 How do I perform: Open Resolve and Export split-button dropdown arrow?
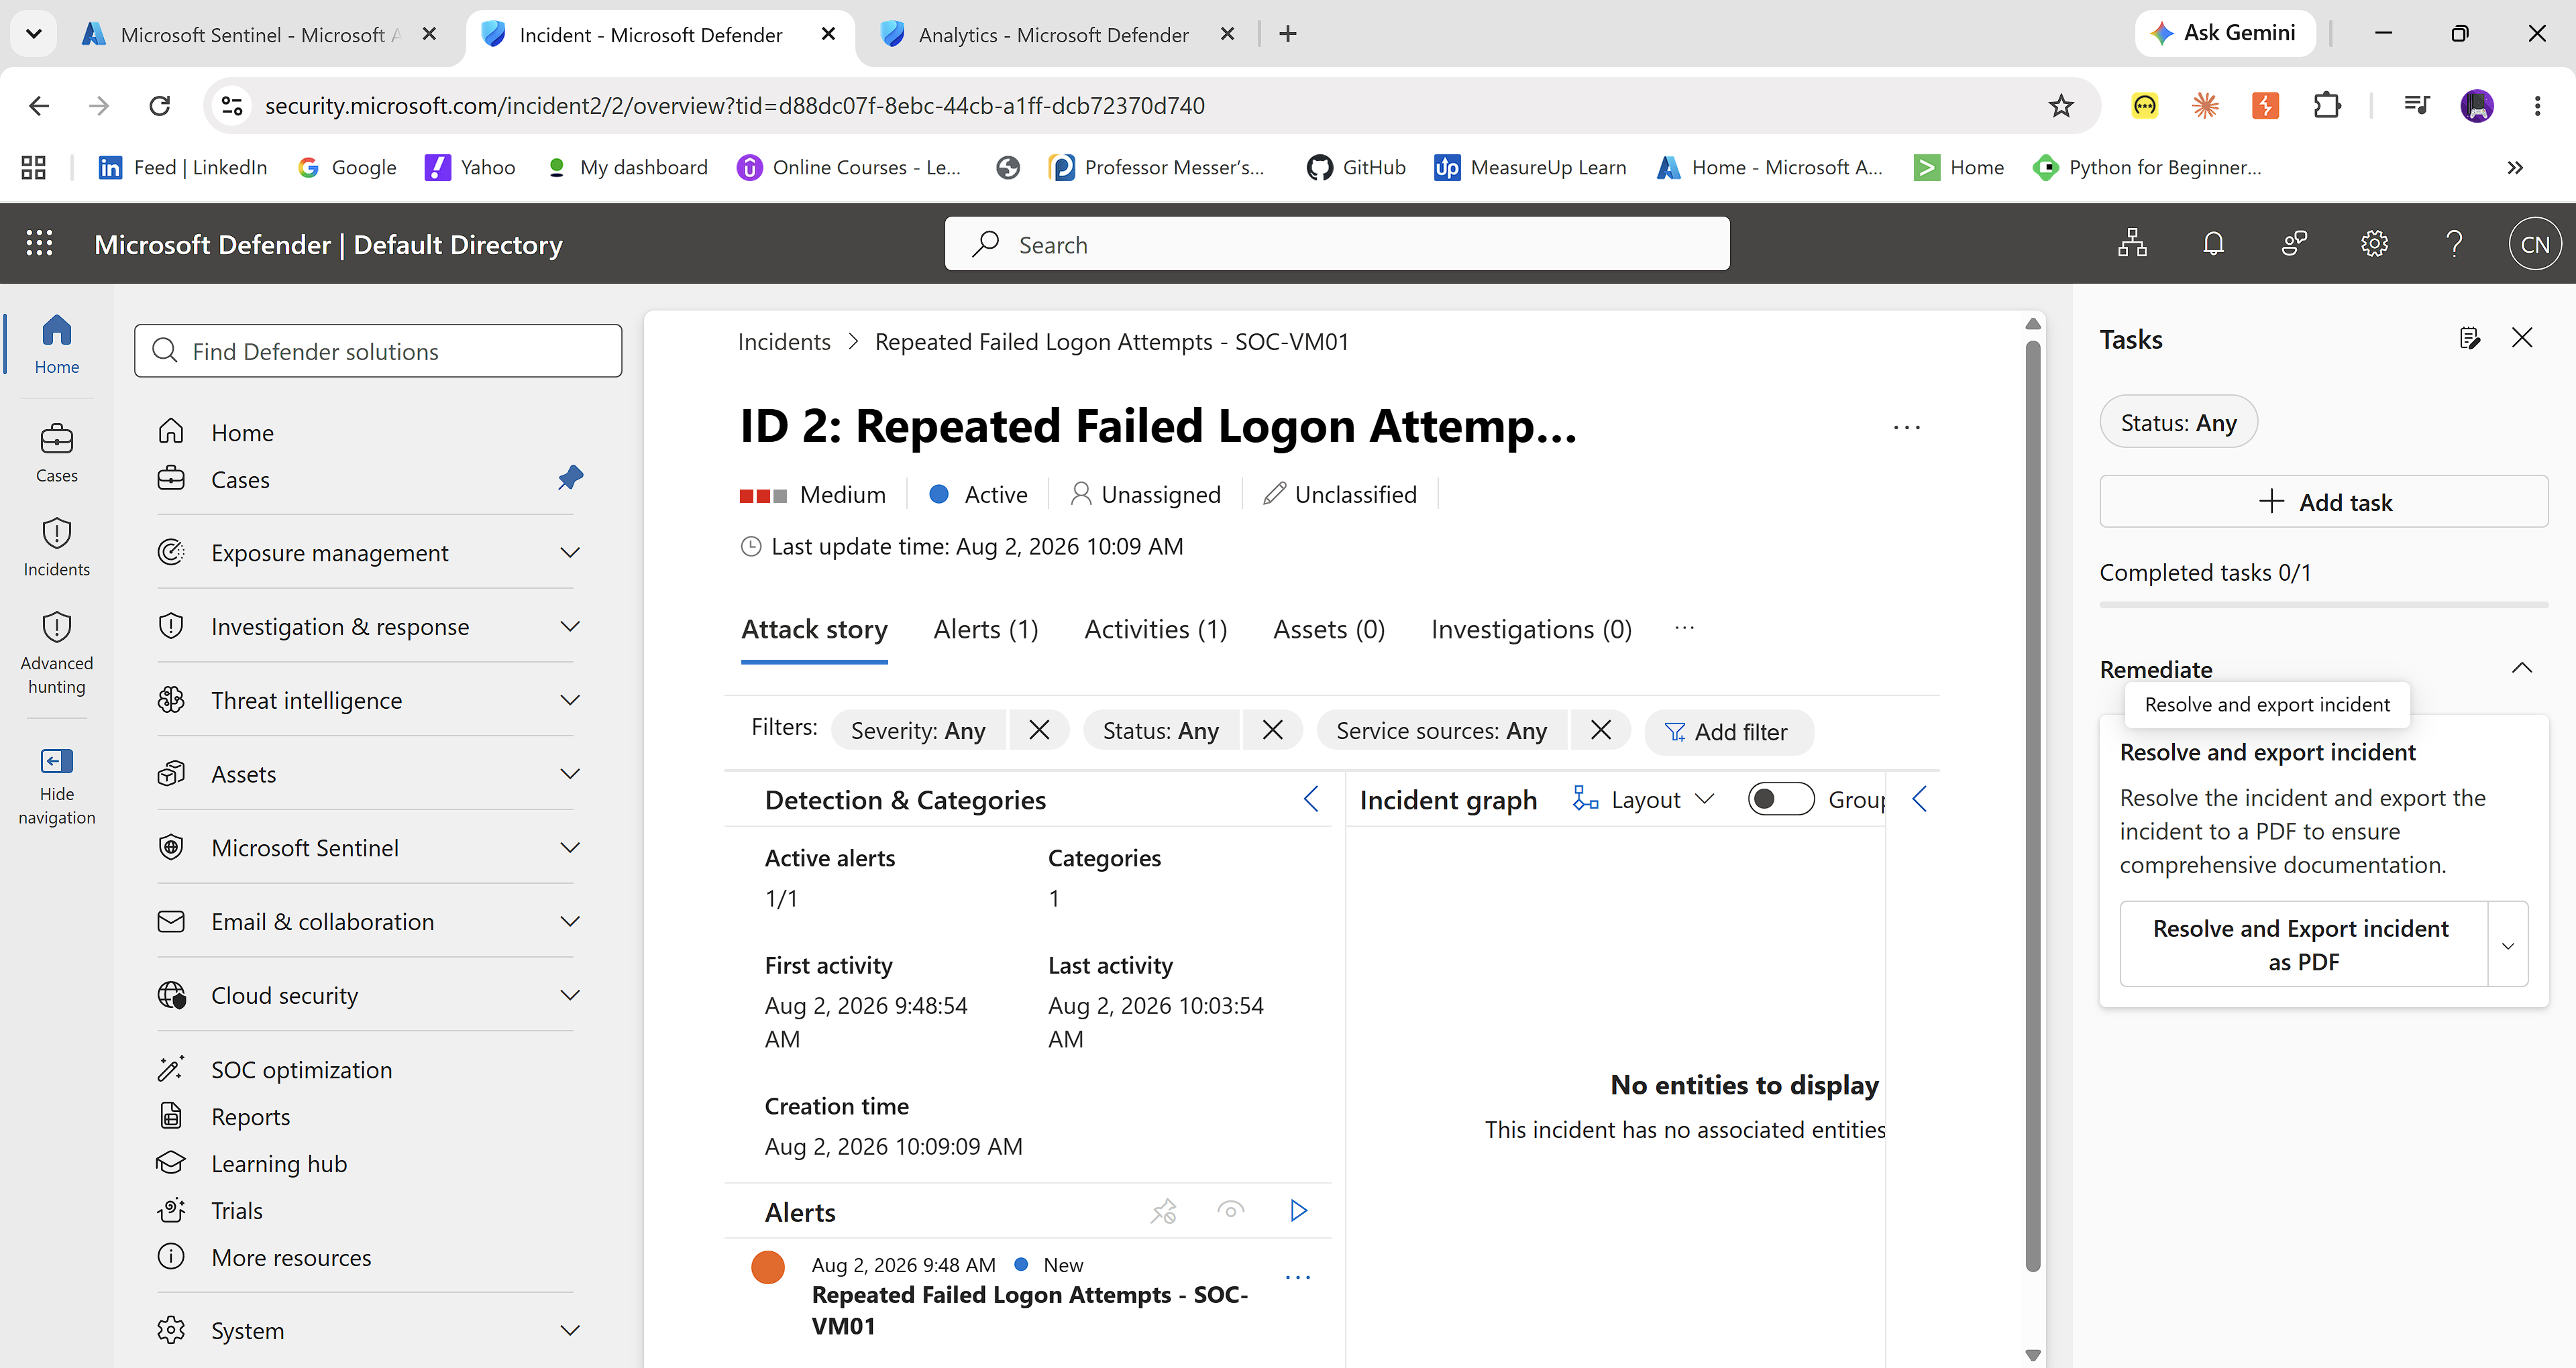[x=2507, y=945]
